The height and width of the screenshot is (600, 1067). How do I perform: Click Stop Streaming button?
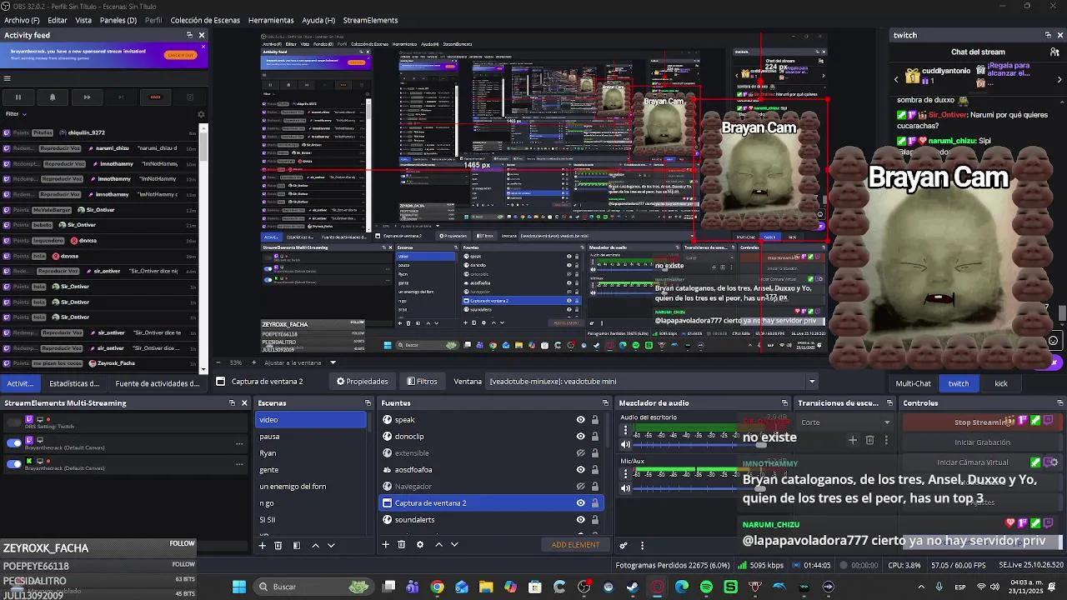pyautogui.click(x=982, y=422)
